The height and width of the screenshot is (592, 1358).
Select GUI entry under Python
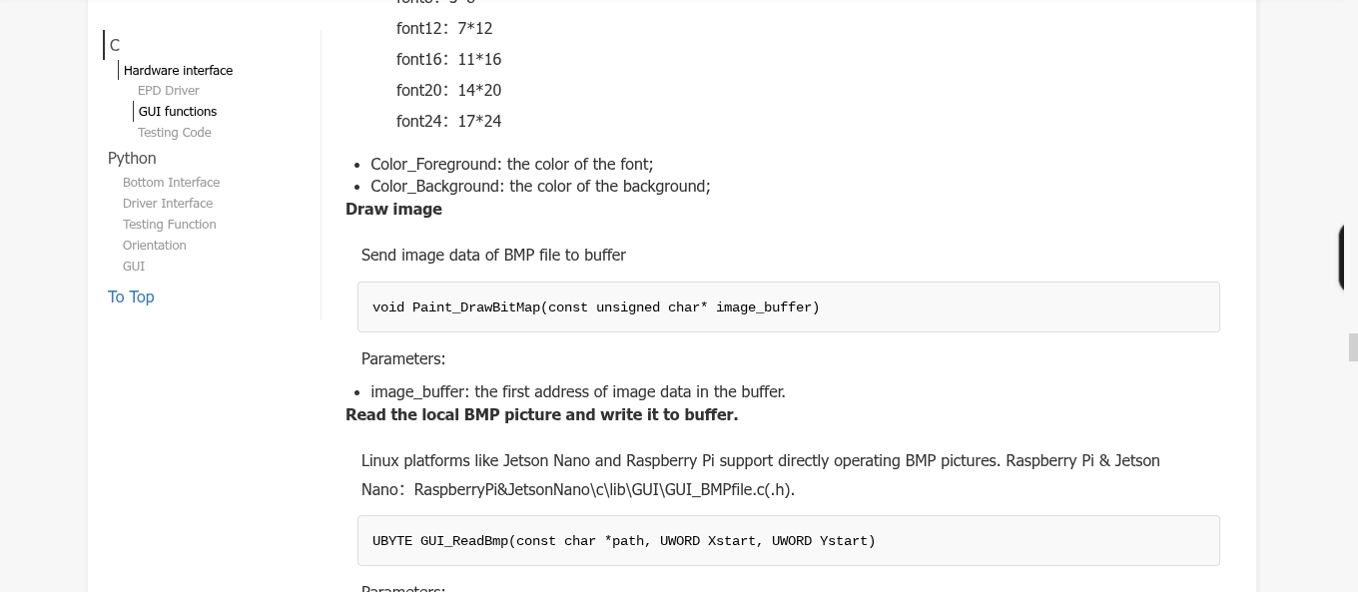(134, 267)
